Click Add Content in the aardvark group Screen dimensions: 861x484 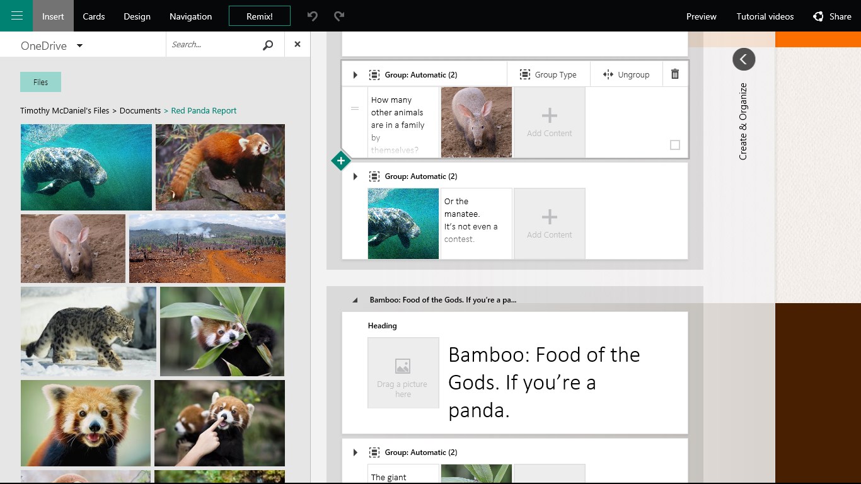[x=550, y=122]
